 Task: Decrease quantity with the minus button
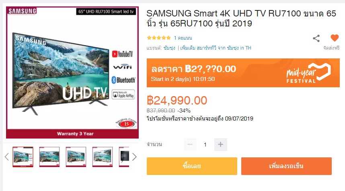pos(190,144)
